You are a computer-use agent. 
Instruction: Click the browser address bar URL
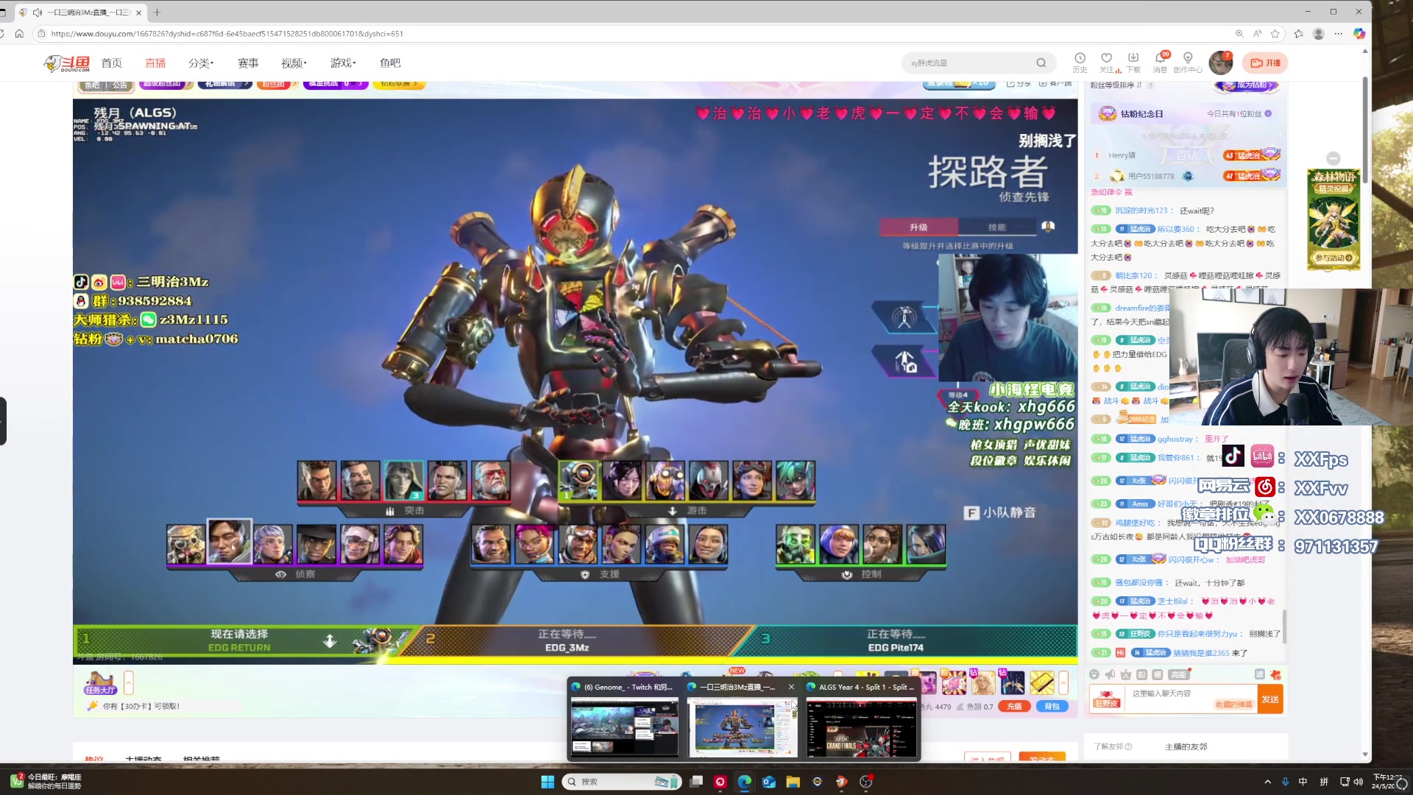(x=227, y=34)
